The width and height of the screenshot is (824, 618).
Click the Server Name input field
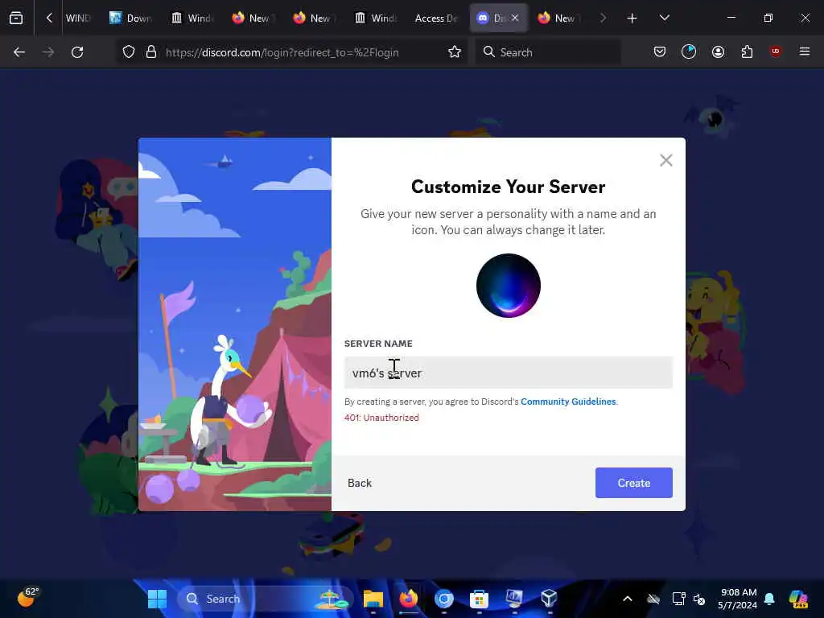click(x=509, y=373)
